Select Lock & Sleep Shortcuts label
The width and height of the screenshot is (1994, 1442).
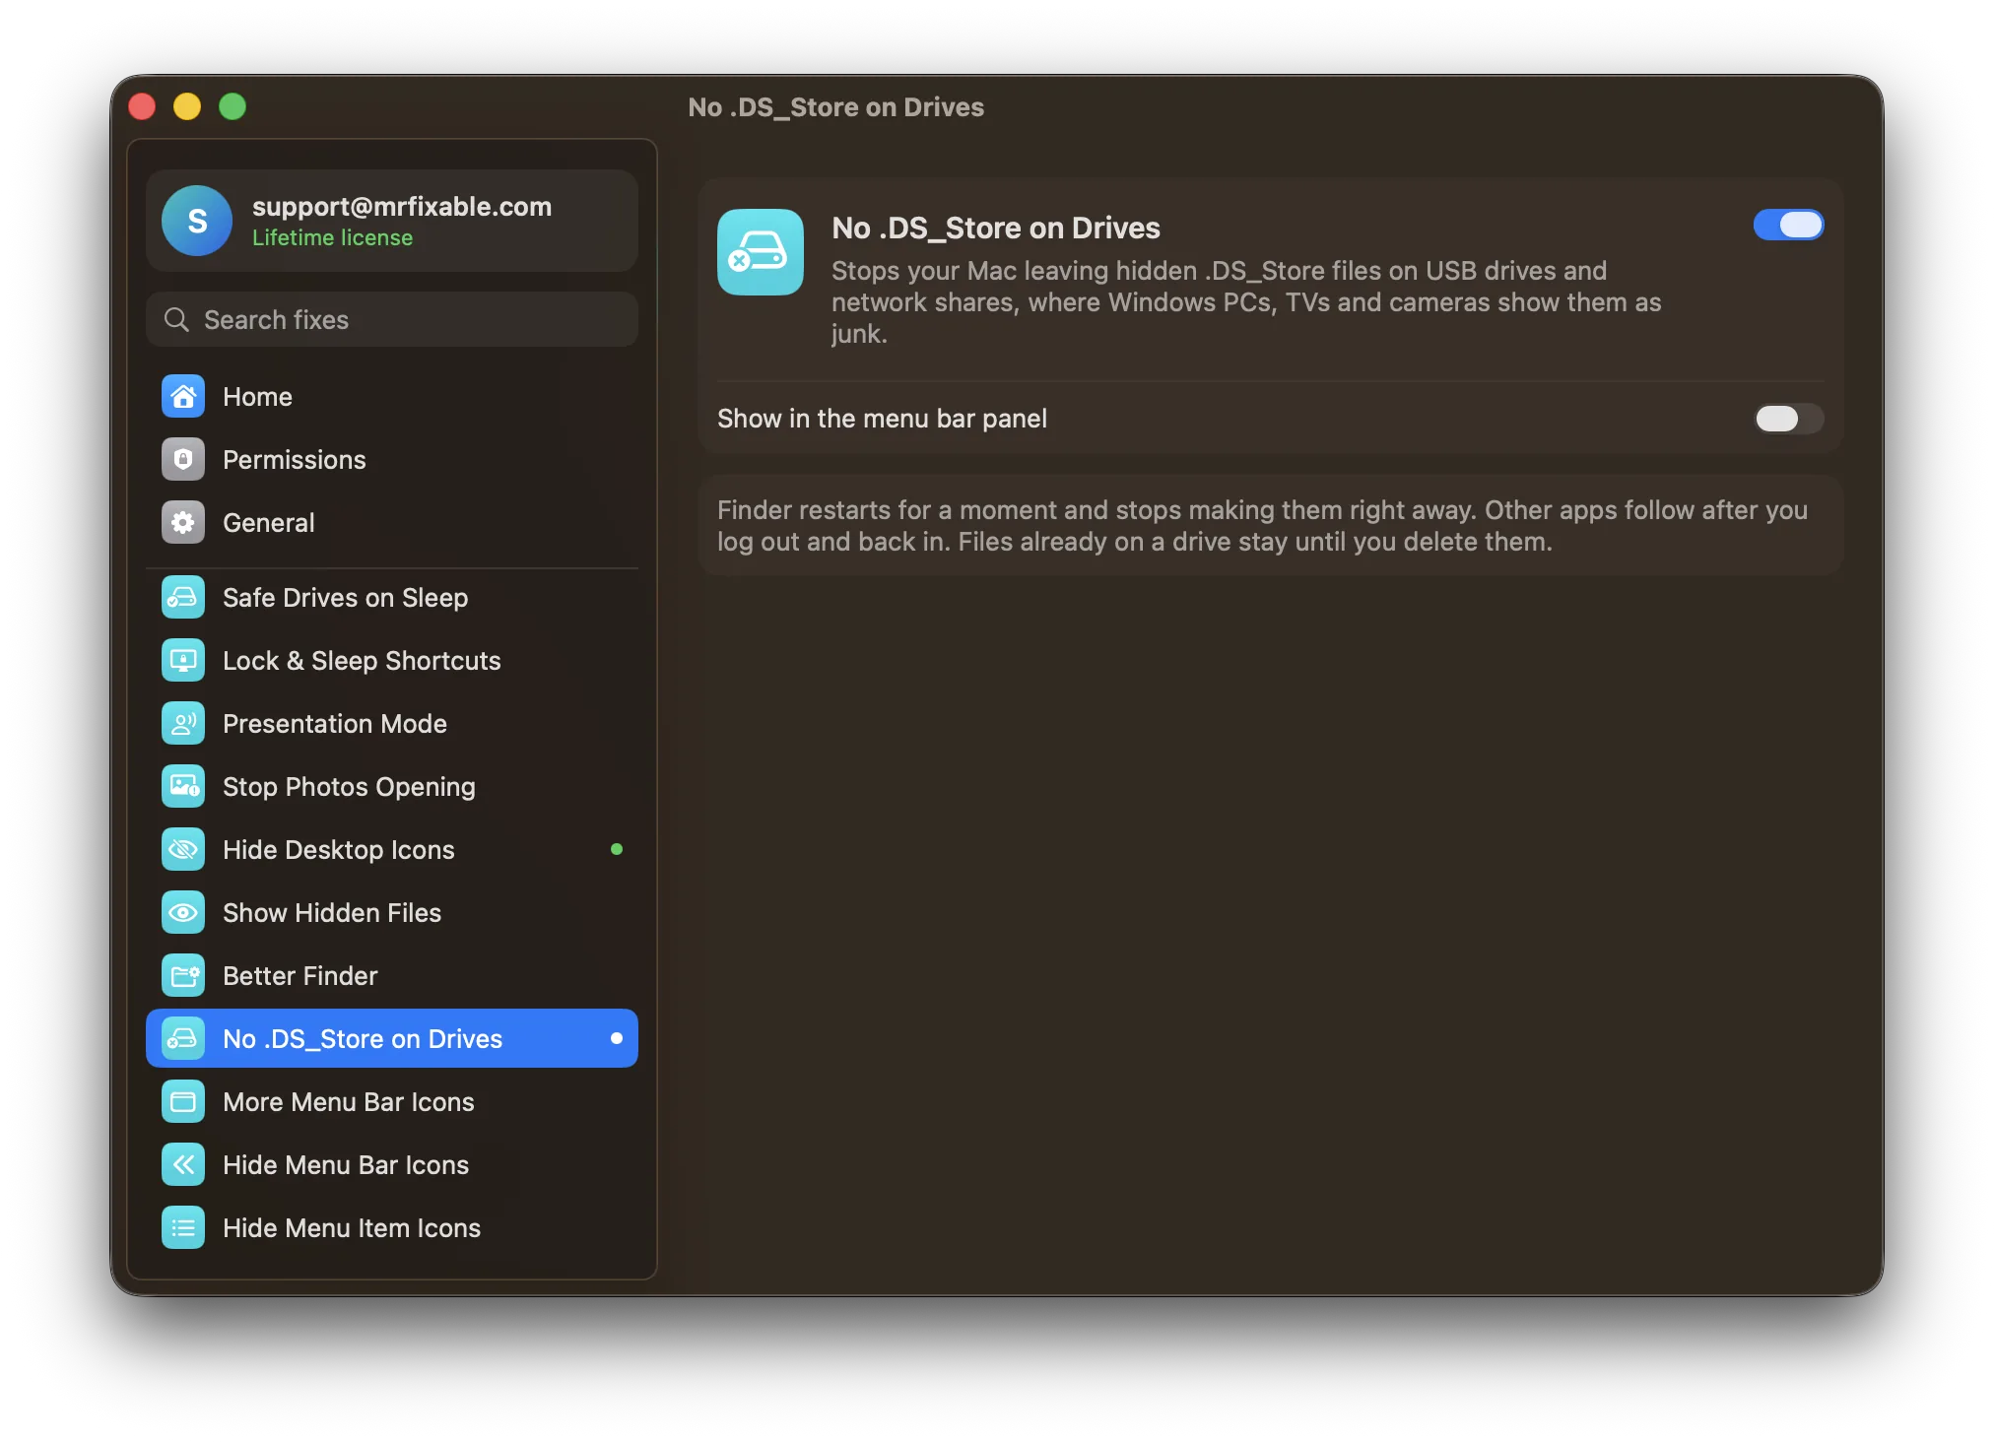[x=362, y=660]
